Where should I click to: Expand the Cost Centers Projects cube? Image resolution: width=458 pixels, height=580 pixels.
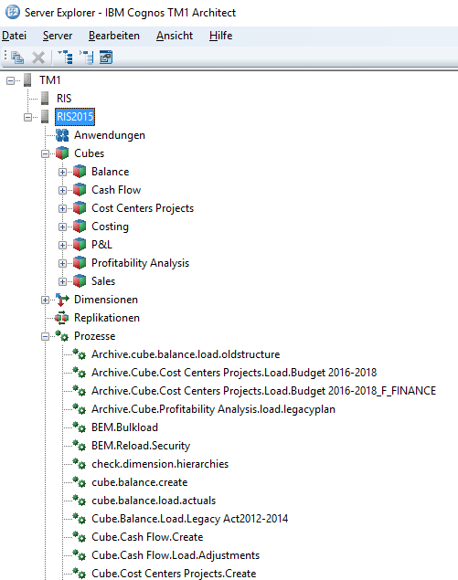click(62, 208)
